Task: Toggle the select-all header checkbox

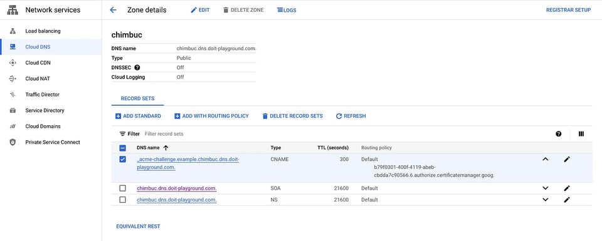Action: click(x=122, y=148)
